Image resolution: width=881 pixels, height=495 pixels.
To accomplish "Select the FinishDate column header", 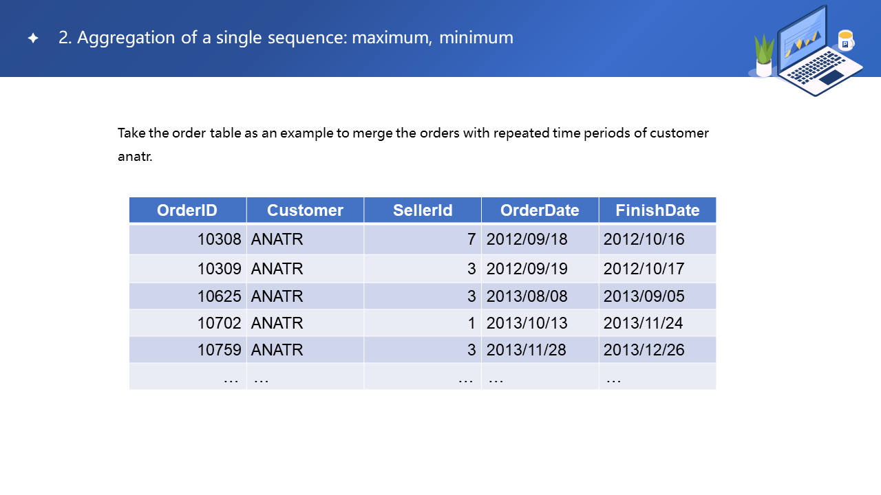I will coord(657,210).
